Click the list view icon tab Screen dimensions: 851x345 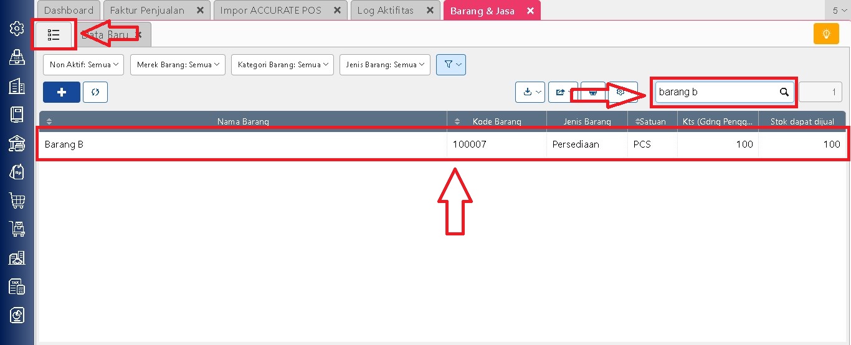[x=54, y=35]
